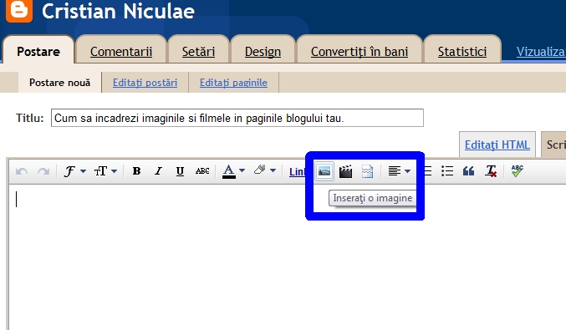Switch to the Editați HTML editor tab
The width and height of the screenshot is (566, 330).
tap(497, 145)
